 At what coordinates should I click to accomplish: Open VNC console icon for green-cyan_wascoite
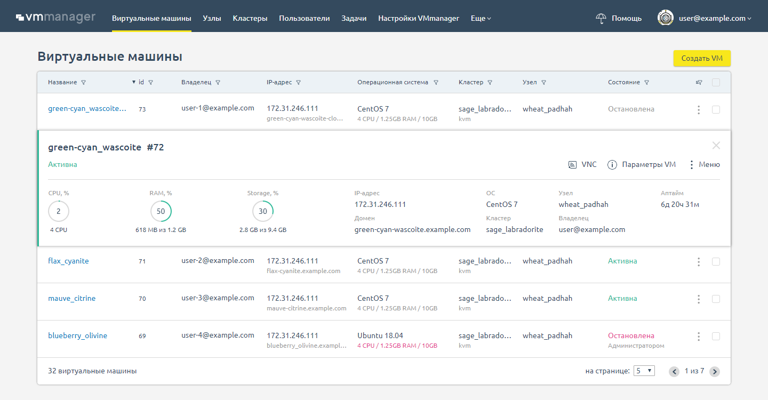572,165
